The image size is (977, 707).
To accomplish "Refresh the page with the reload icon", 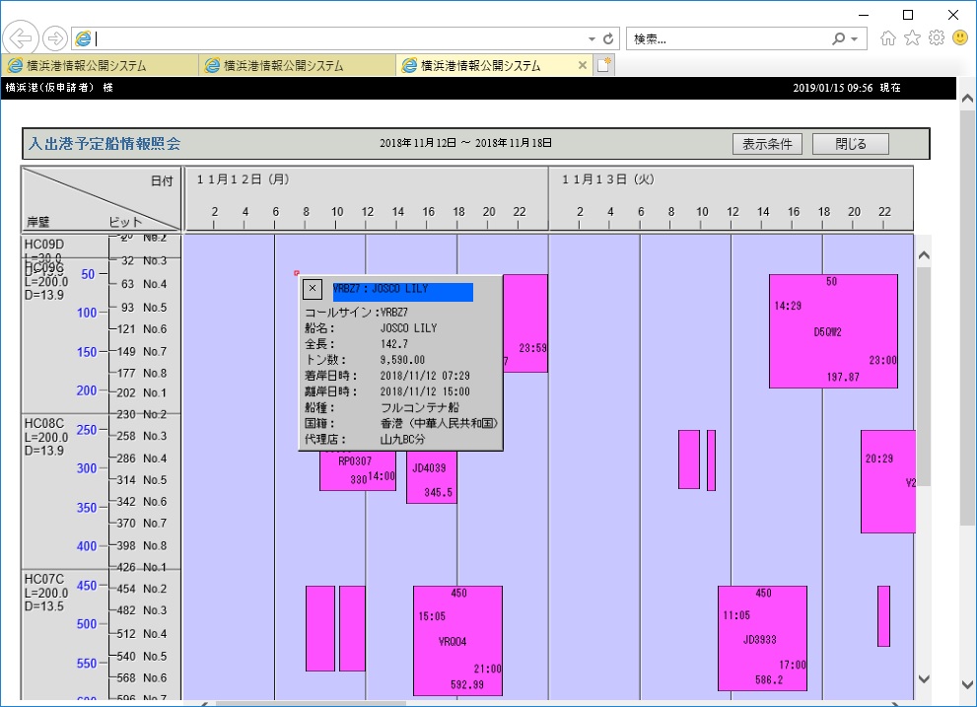I will coord(608,38).
